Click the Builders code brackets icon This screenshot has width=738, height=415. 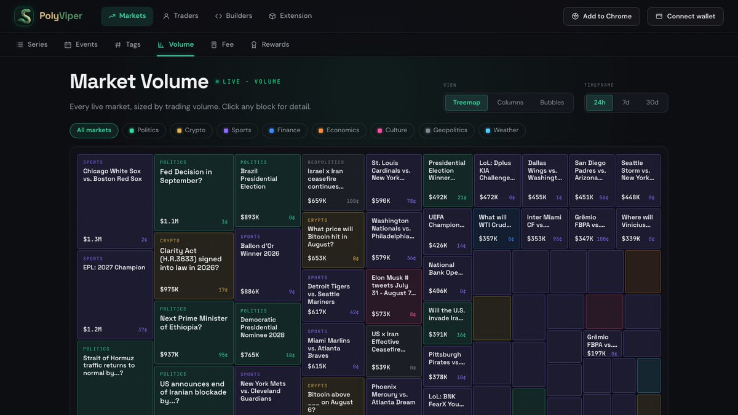pyautogui.click(x=218, y=16)
